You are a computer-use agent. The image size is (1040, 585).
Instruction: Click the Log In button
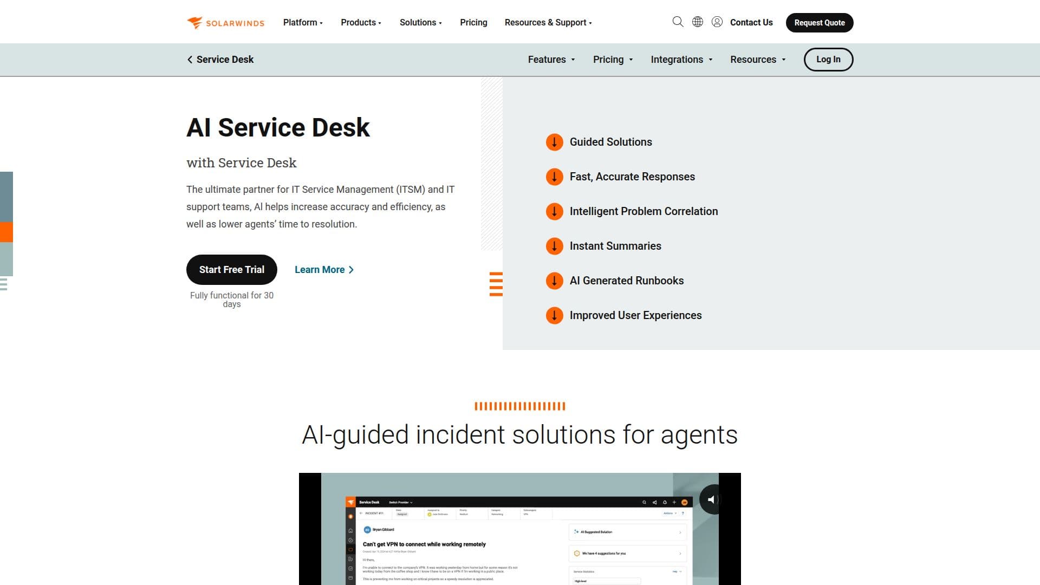828,60
